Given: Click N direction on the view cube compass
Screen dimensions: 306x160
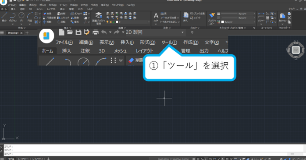Looking at the screenshot, I should 296,42.
